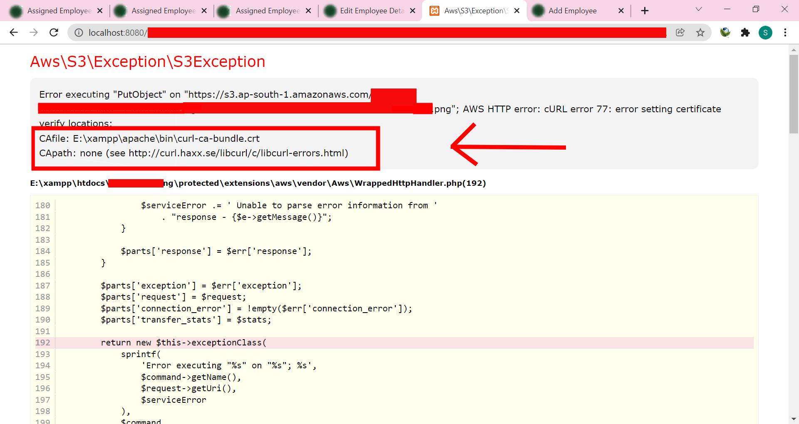
Task: Open a new tab with plus button
Action: coord(645,11)
